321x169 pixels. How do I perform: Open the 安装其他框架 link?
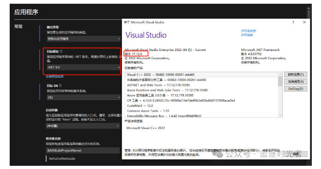click(55, 76)
